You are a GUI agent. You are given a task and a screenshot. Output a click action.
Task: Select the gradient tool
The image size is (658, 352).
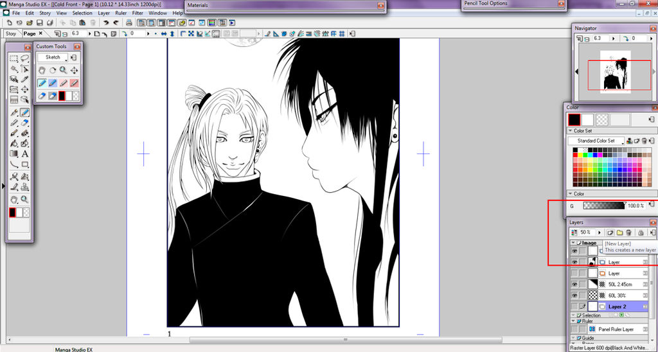[14, 154]
